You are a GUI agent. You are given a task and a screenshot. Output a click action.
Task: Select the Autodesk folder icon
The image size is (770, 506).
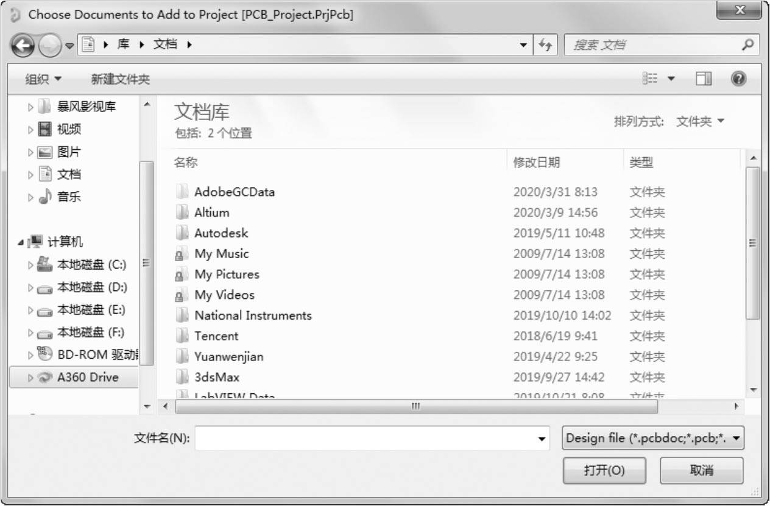click(182, 233)
